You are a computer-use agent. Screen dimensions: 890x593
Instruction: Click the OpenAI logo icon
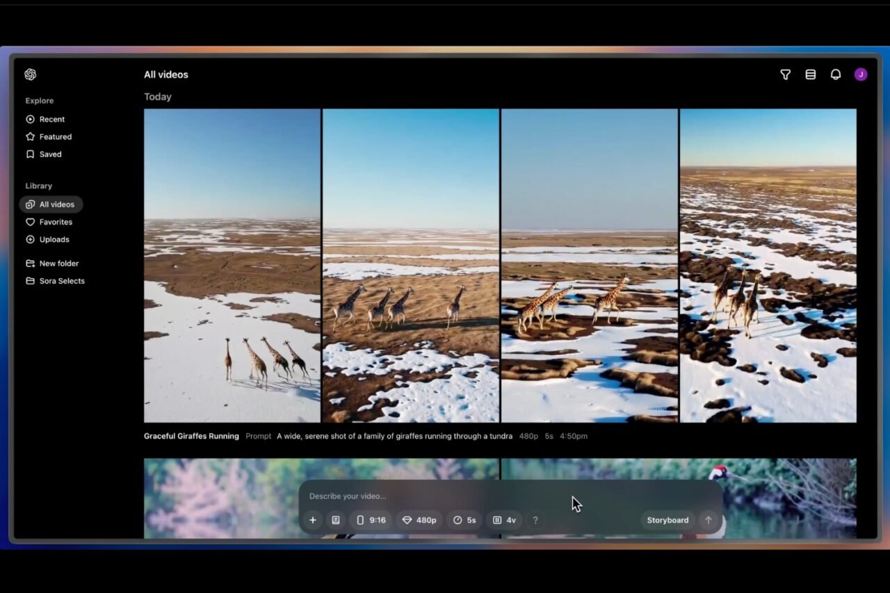pos(30,74)
